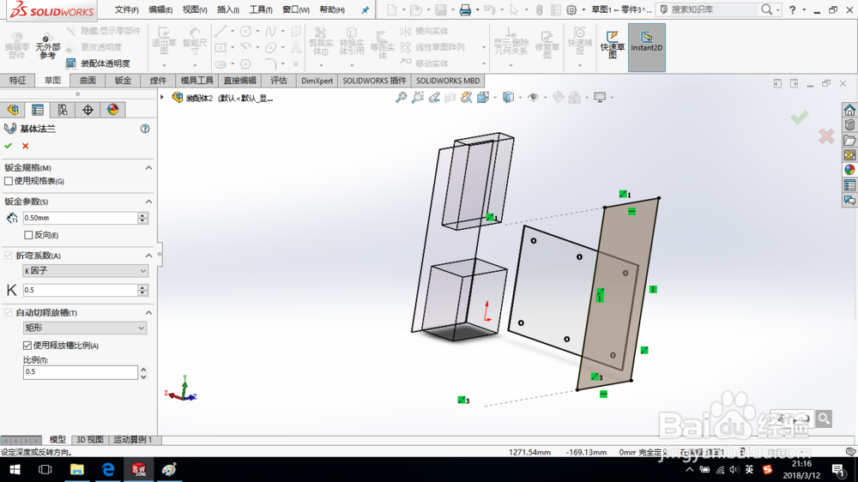Open the 插入 menu

[227, 9]
